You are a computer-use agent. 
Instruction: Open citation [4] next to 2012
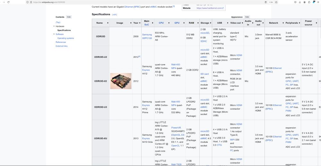(x=139, y=57)
